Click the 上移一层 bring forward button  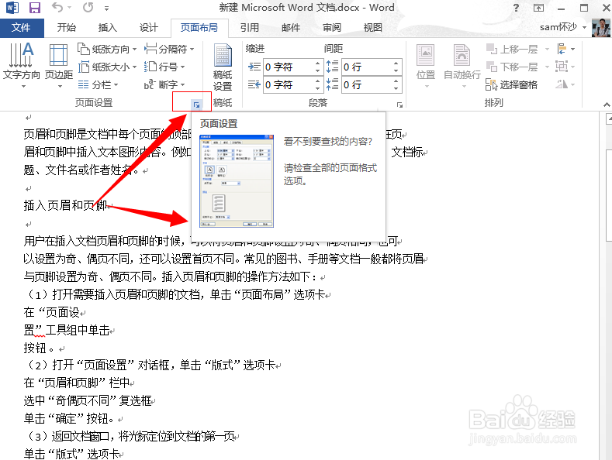click(x=512, y=49)
